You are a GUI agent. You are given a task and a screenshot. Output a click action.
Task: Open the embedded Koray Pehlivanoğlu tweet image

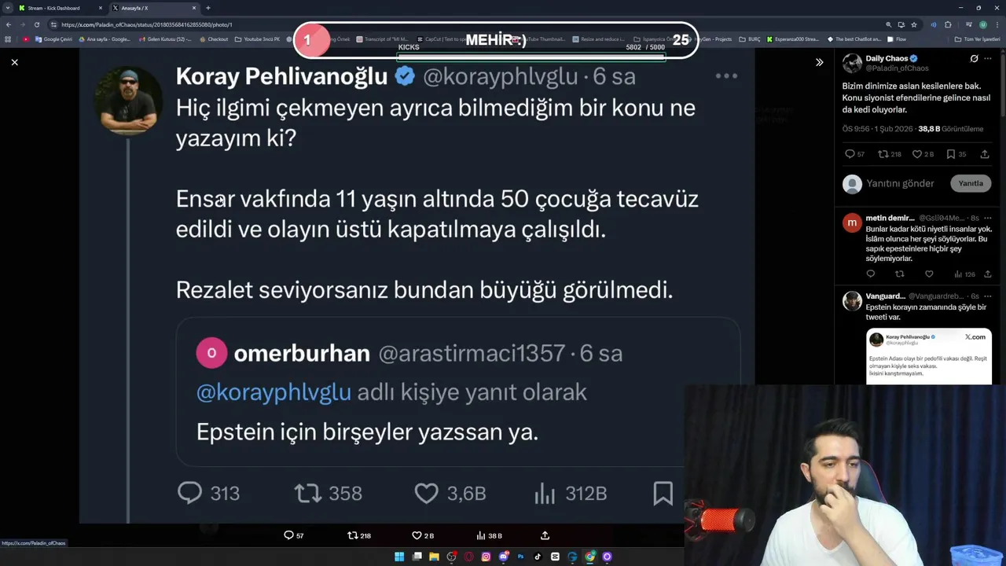coord(929,357)
